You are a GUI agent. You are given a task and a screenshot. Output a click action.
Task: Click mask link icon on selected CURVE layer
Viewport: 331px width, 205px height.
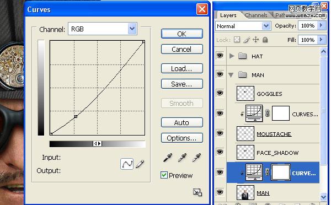(x=267, y=172)
